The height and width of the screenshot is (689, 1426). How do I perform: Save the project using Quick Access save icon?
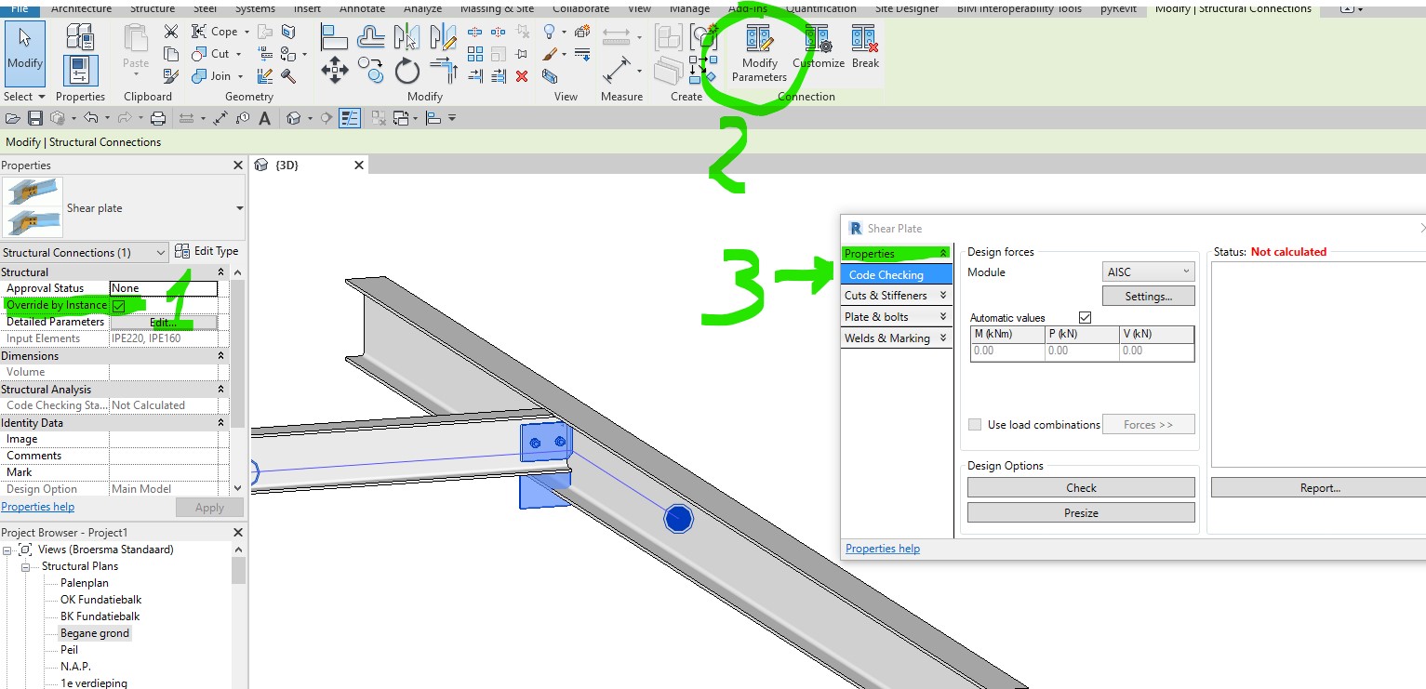[33, 117]
